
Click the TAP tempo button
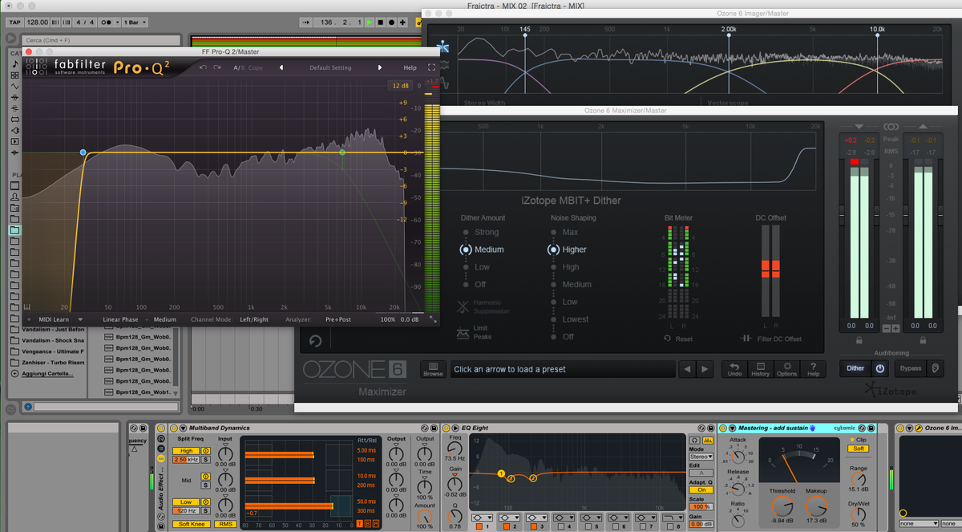(x=14, y=22)
